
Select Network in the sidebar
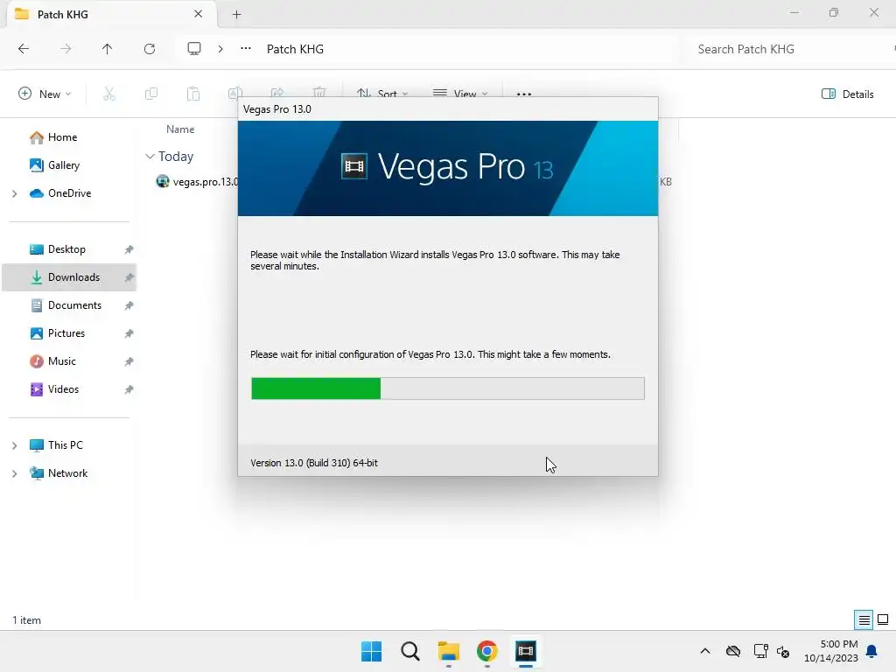click(59, 473)
